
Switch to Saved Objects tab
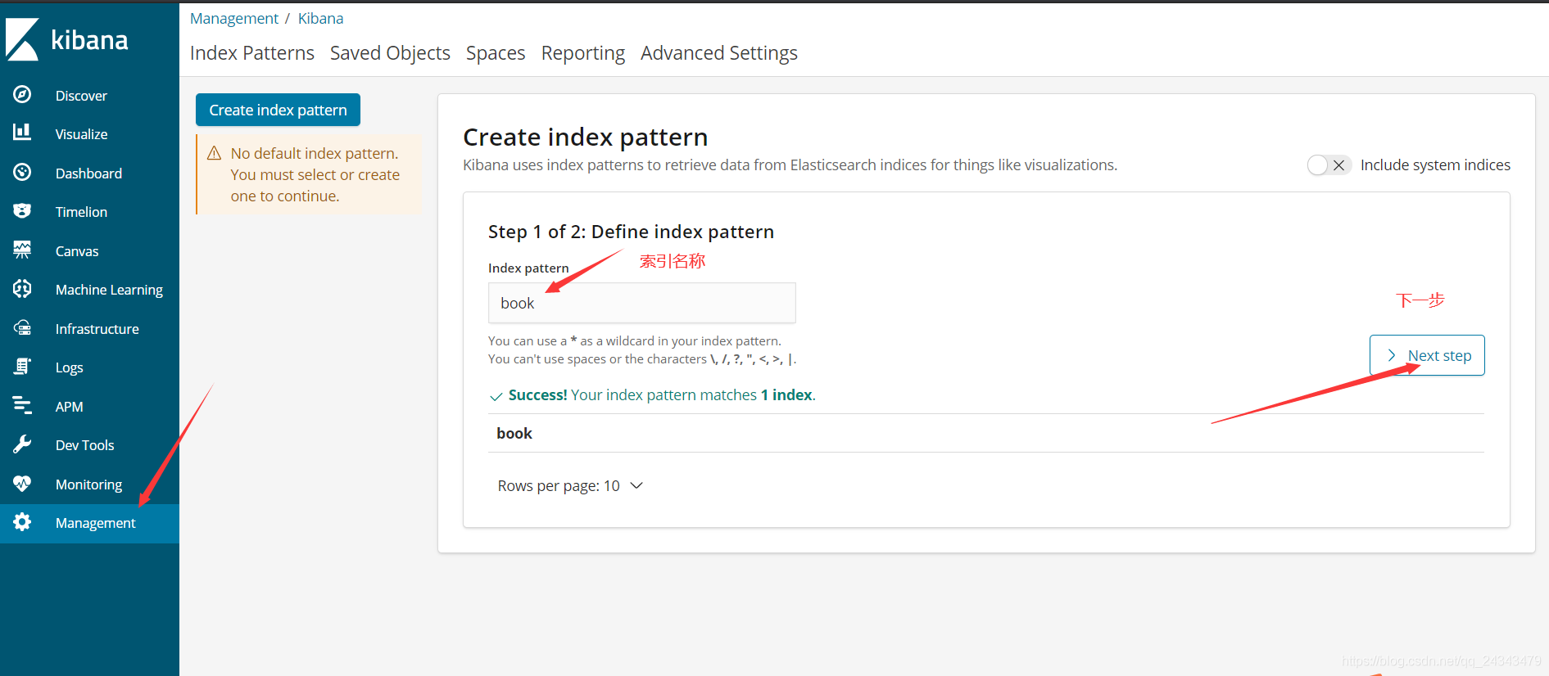click(390, 53)
